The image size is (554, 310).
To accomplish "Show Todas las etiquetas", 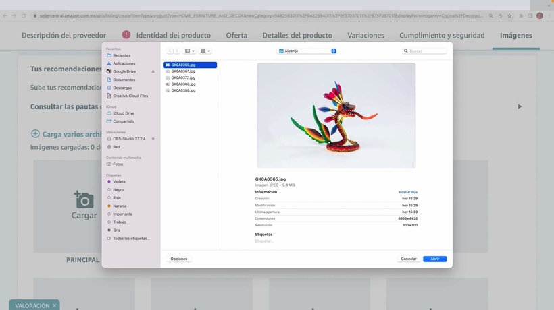I will click(131, 238).
